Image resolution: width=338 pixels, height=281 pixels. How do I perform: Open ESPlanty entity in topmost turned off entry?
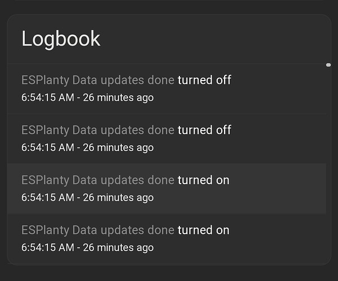pos(98,81)
